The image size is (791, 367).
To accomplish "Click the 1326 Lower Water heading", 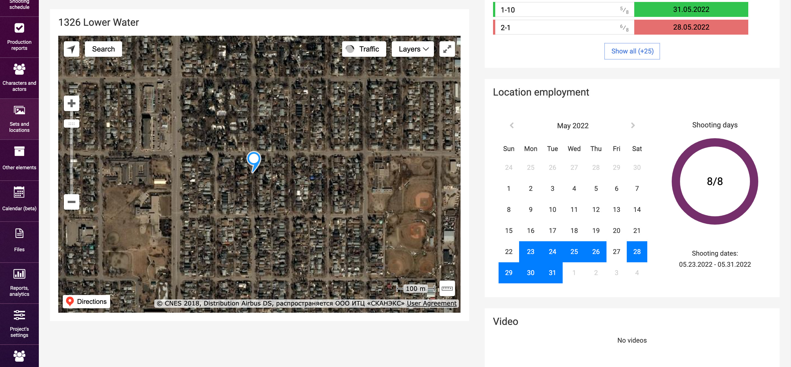I will coord(98,22).
